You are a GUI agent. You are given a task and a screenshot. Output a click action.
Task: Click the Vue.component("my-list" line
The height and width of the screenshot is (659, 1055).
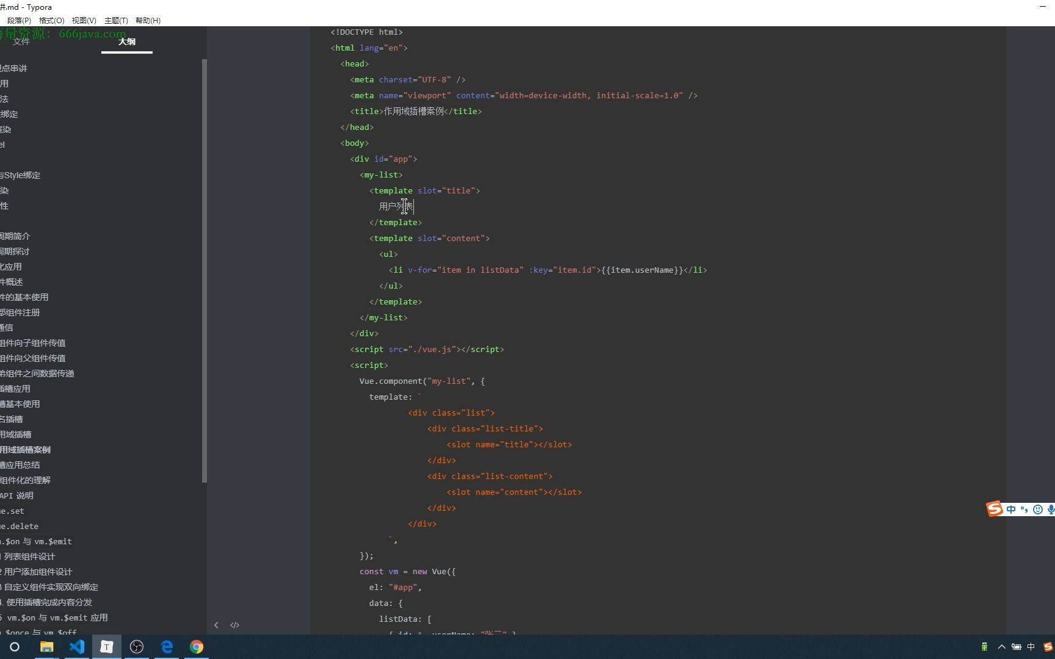tap(422, 381)
